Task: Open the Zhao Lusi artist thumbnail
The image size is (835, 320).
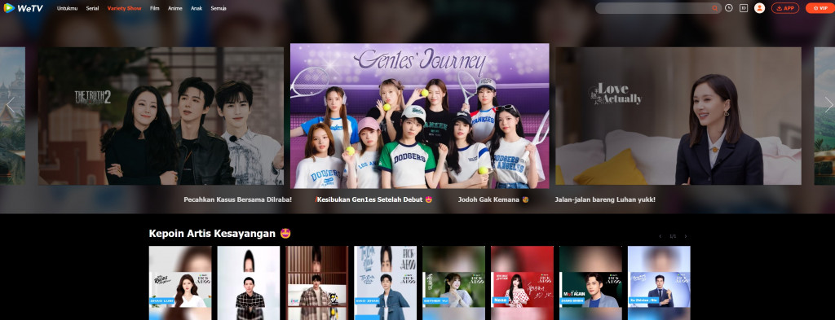Action: coord(180,283)
